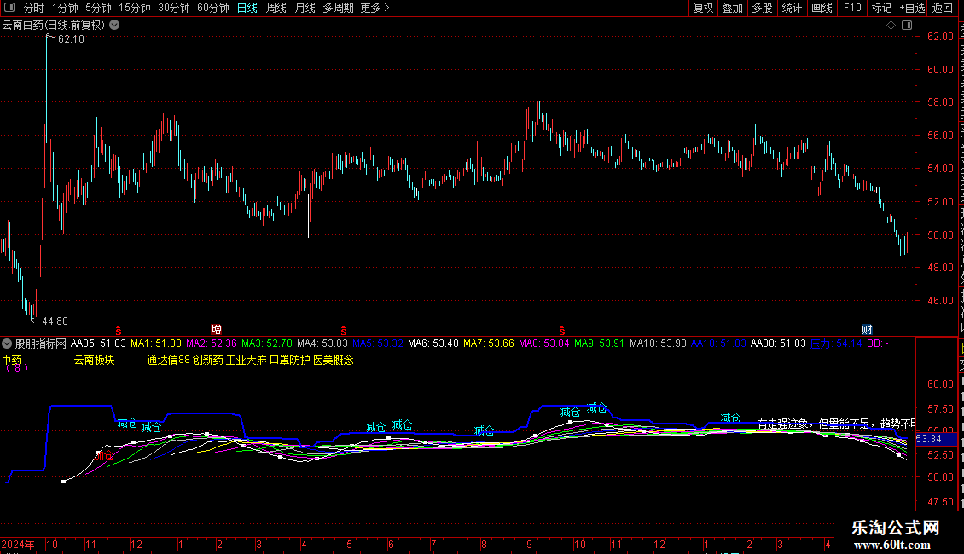Click the 标记 mark button
Screen dimensions: 964x554
point(881,8)
